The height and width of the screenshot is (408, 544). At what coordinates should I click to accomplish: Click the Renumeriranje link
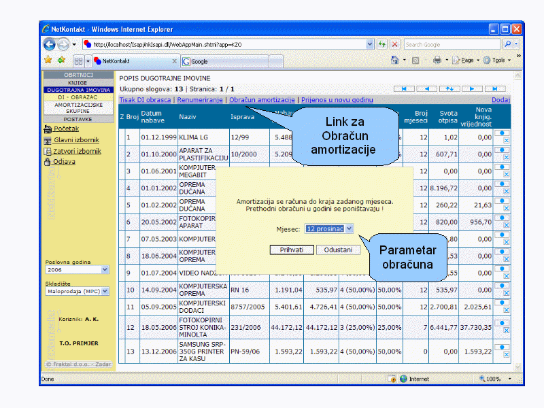pos(200,100)
